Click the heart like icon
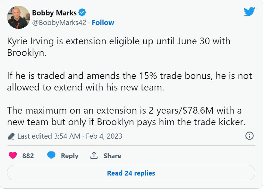The height and width of the screenshot is (189, 263). [13, 156]
